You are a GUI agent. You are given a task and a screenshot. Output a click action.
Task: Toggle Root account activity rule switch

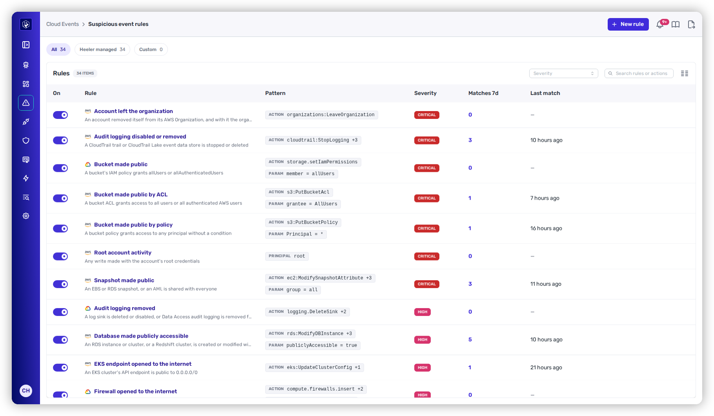[x=60, y=256]
